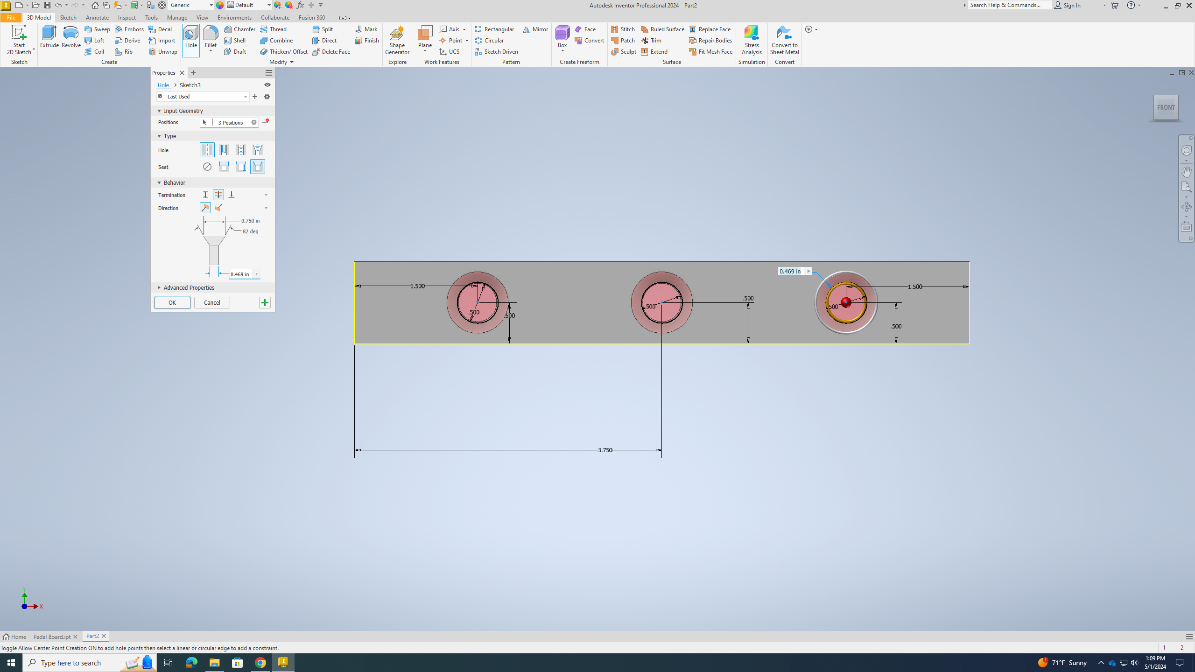
Task: Select simple hole type
Action: (207, 150)
